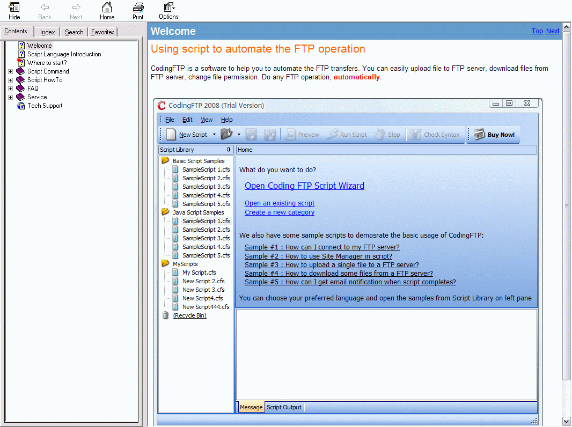572x427 pixels.
Task: Open the New Script dropdown arrow
Action: 213,135
